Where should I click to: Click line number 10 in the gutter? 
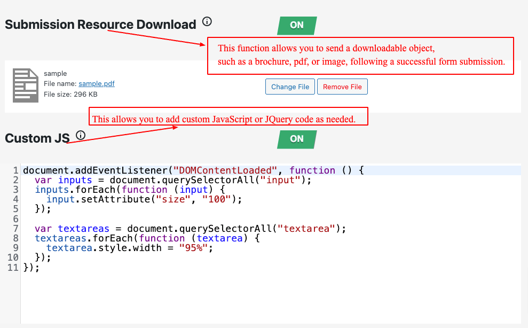[x=13, y=258]
